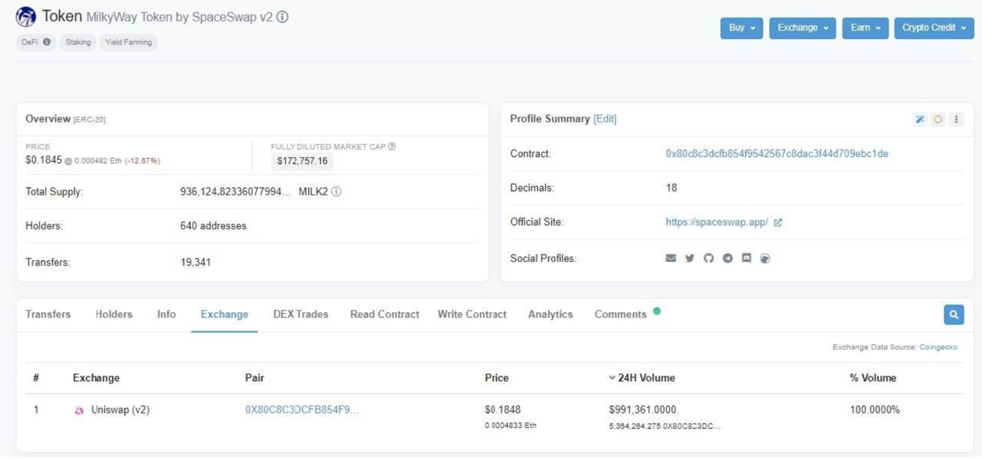This screenshot has width=982, height=459.
Task: Open the Twitter social profile icon
Action: pyautogui.click(x=690, y=258)
